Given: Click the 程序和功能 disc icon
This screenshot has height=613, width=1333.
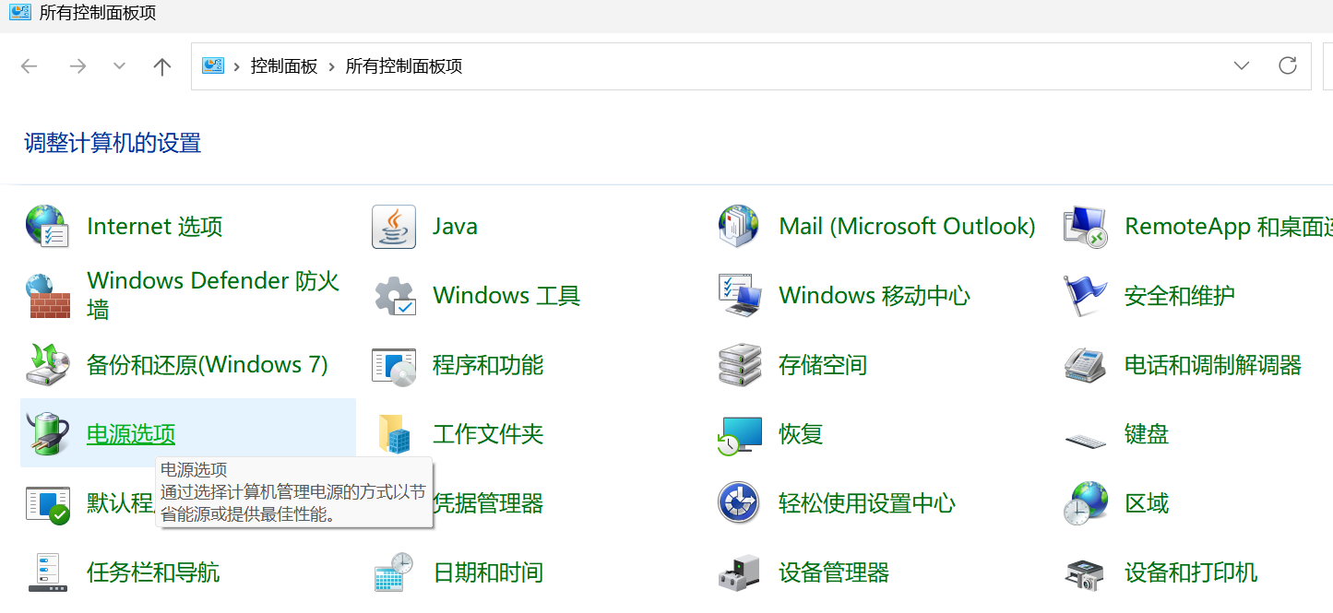Looking at the screenshot, I should [x=394, y=365].
